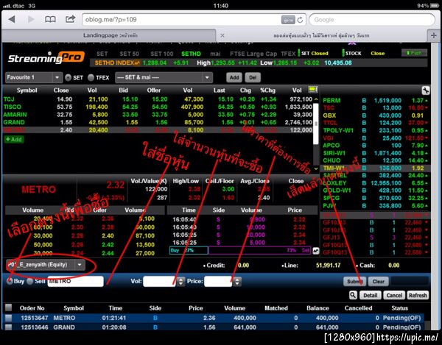
Task: Click the magnifier search icon near Detail
Action: click(353, 295)
